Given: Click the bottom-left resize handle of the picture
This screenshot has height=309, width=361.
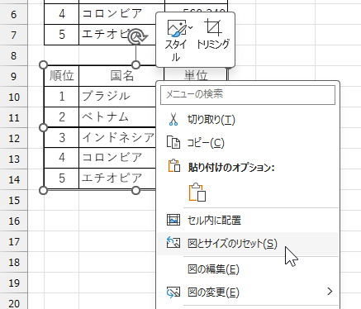Looking at the screenshot, I should coord(44,190).
